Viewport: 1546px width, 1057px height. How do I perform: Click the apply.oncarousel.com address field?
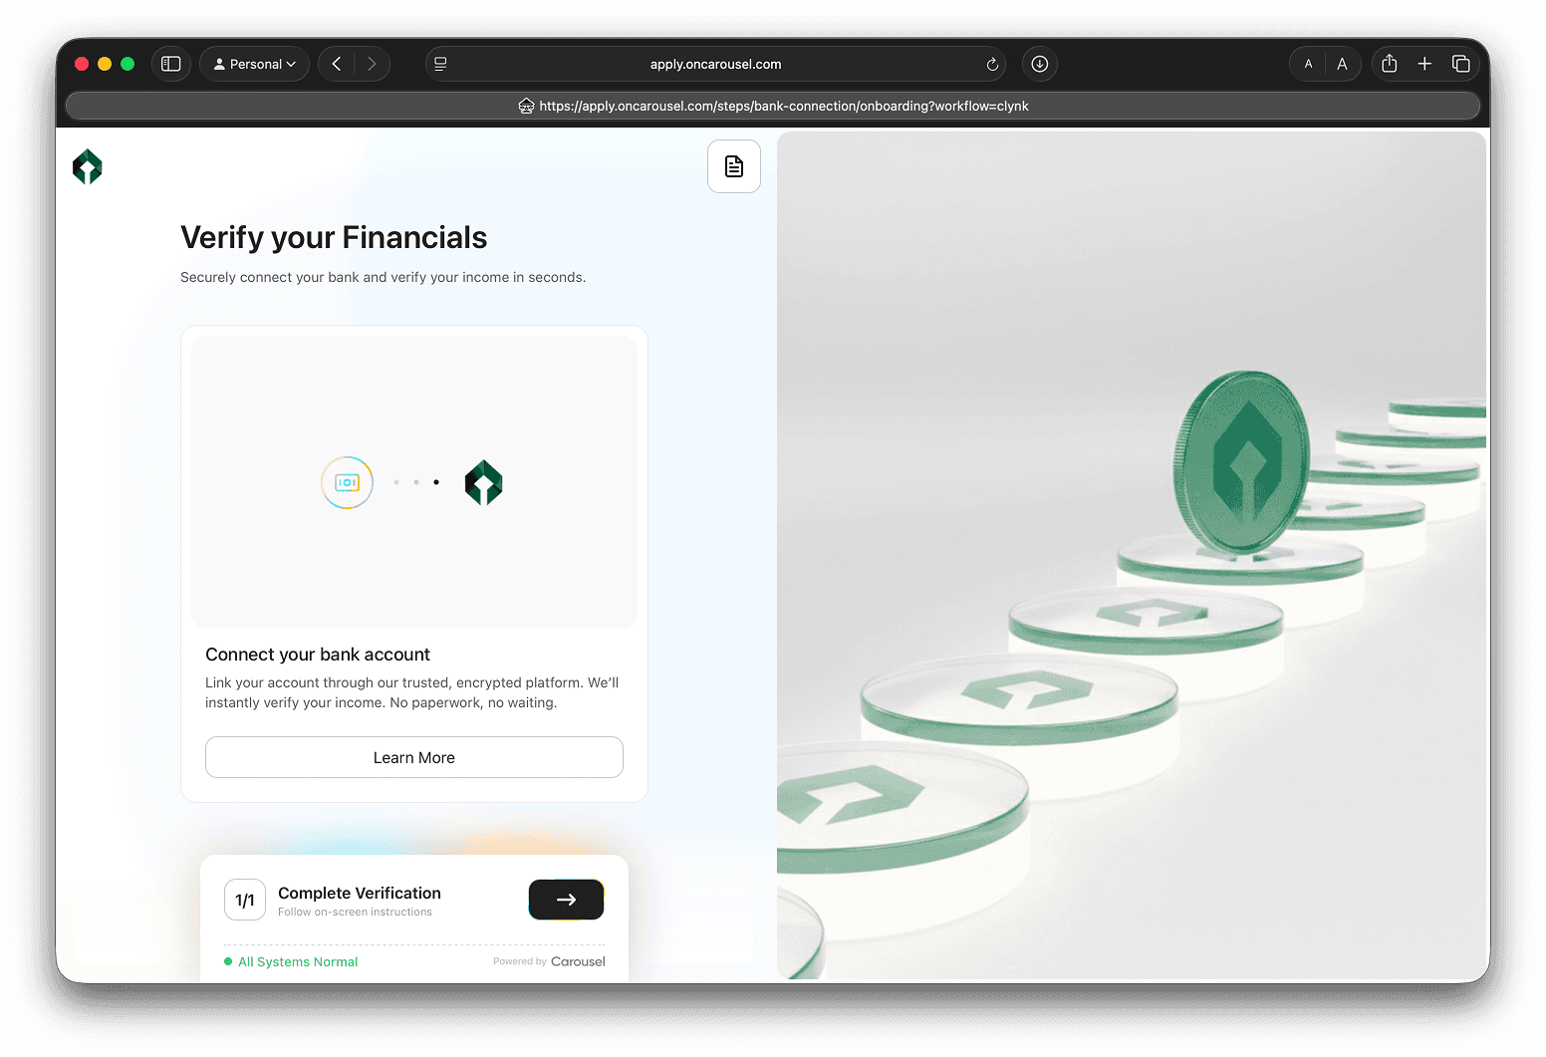click(715, 64)
